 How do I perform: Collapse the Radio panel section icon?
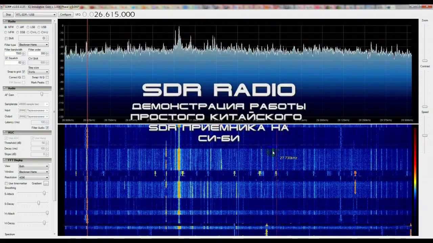[5, 21]
